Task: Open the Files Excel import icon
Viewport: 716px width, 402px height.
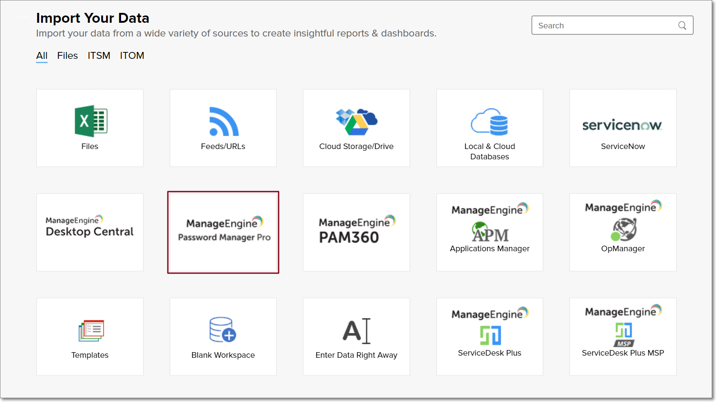Action: click(x=91, y=121)
